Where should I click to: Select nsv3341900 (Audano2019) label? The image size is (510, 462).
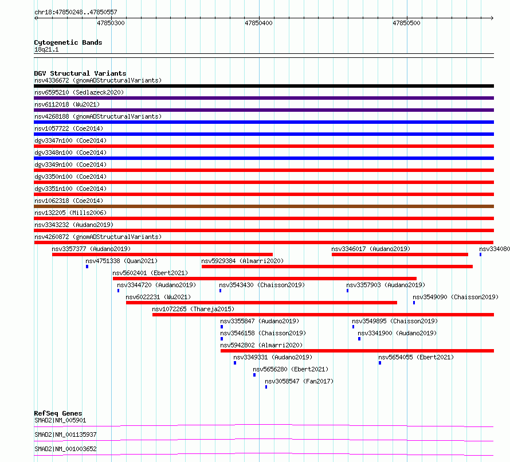coord(397,333)
